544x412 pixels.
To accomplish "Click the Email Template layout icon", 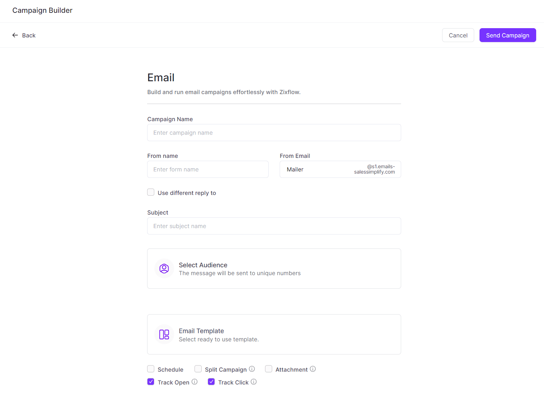I will (x=164, y=334).
